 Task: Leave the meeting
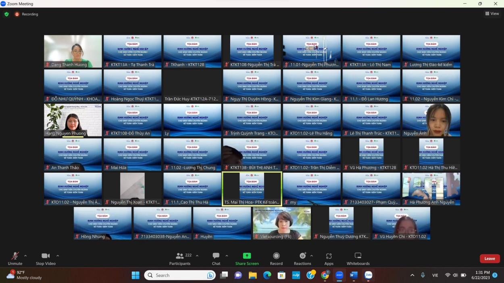click(x=489, y=258)
